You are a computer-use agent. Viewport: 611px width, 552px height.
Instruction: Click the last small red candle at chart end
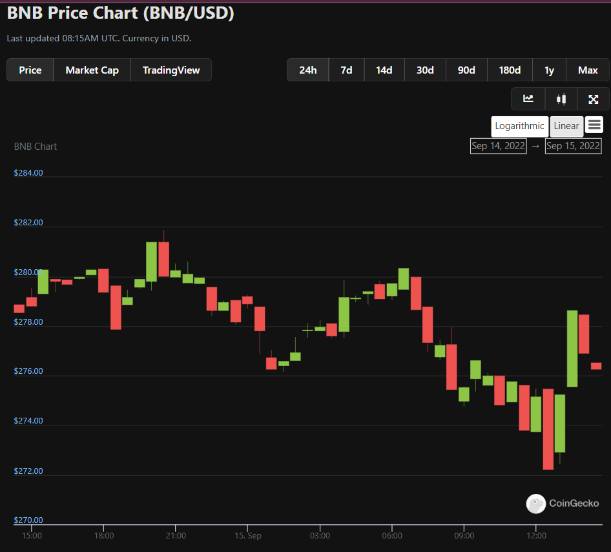point(596,366)
